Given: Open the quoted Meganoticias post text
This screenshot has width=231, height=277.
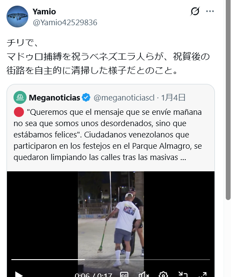Looking at the screenshot, I should click(108, 135).
